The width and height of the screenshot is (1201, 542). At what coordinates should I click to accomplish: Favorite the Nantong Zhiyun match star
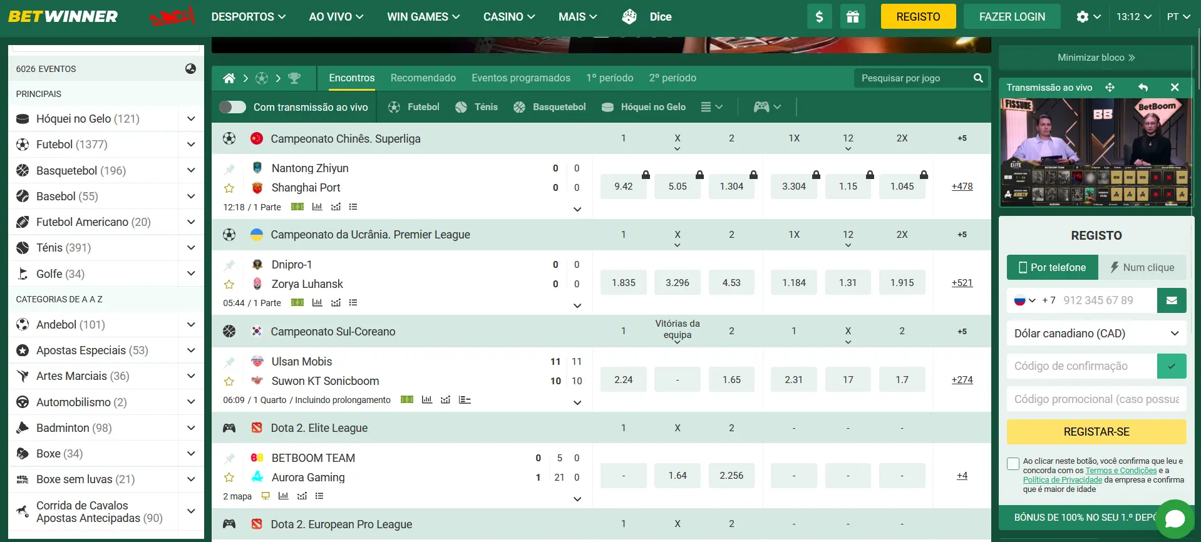(229, 188)
